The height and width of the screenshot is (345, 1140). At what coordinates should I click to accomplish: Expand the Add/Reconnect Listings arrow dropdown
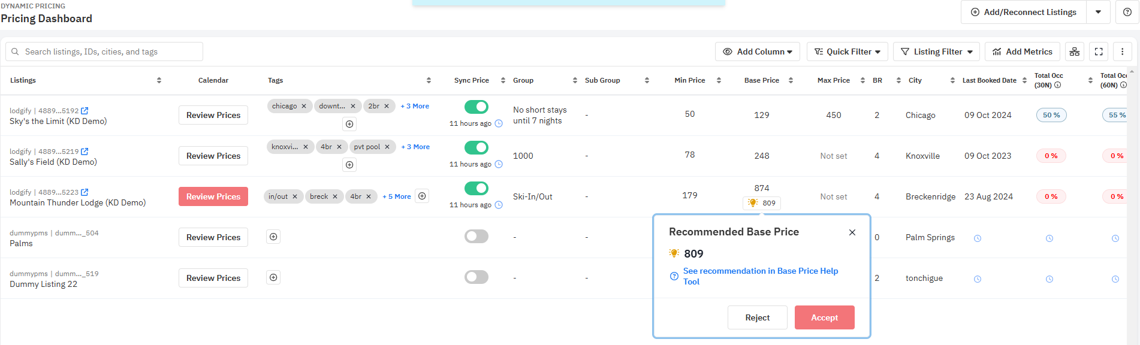1098,12
